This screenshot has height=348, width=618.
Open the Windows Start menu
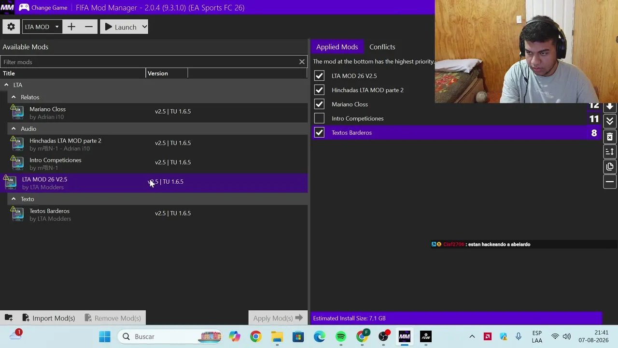pos(105,336)
